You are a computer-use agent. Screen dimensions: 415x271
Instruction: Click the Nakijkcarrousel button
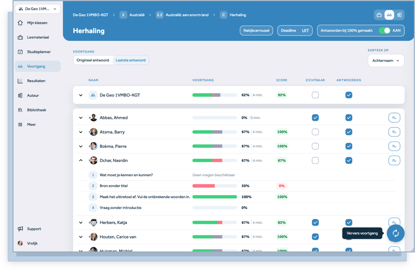(x=256, y=30)
